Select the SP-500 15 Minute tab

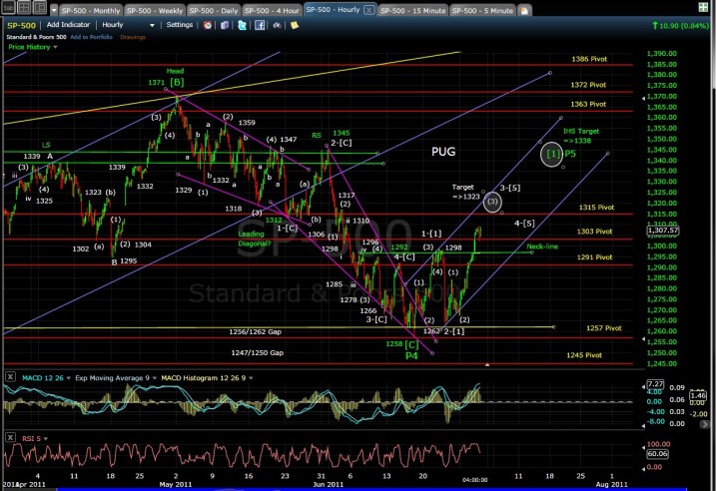(413, 10)
